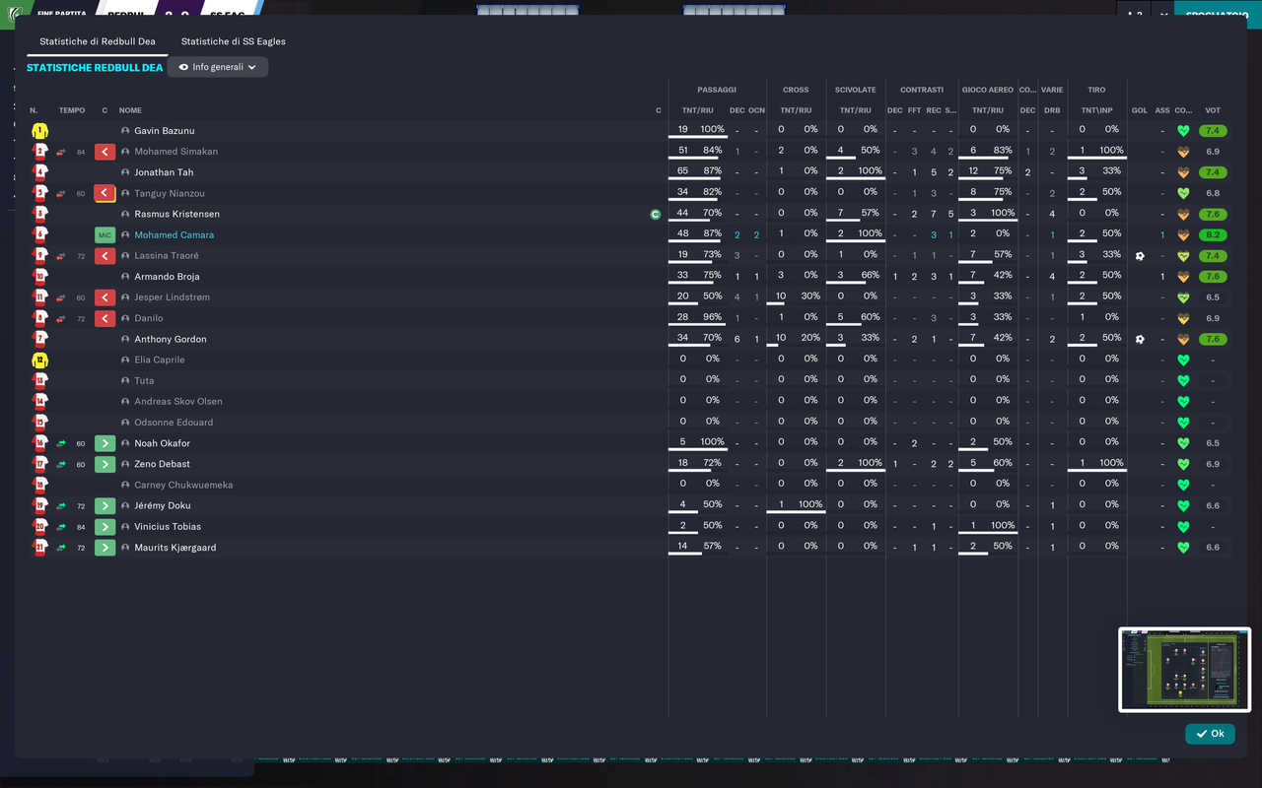The height and width of the screenshot is (788, 1262).
Task: Click Andreas Skov Olsen's name in the list
Action: click(x=178, y=402)
